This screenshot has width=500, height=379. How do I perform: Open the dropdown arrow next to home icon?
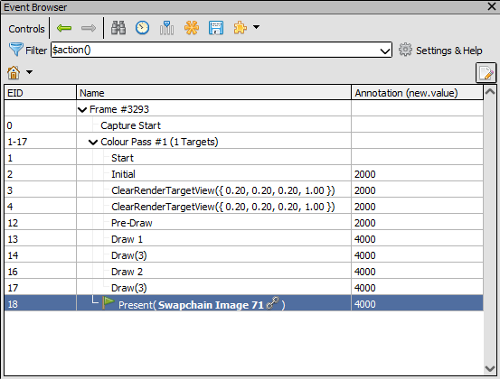(x=29, y=72)
